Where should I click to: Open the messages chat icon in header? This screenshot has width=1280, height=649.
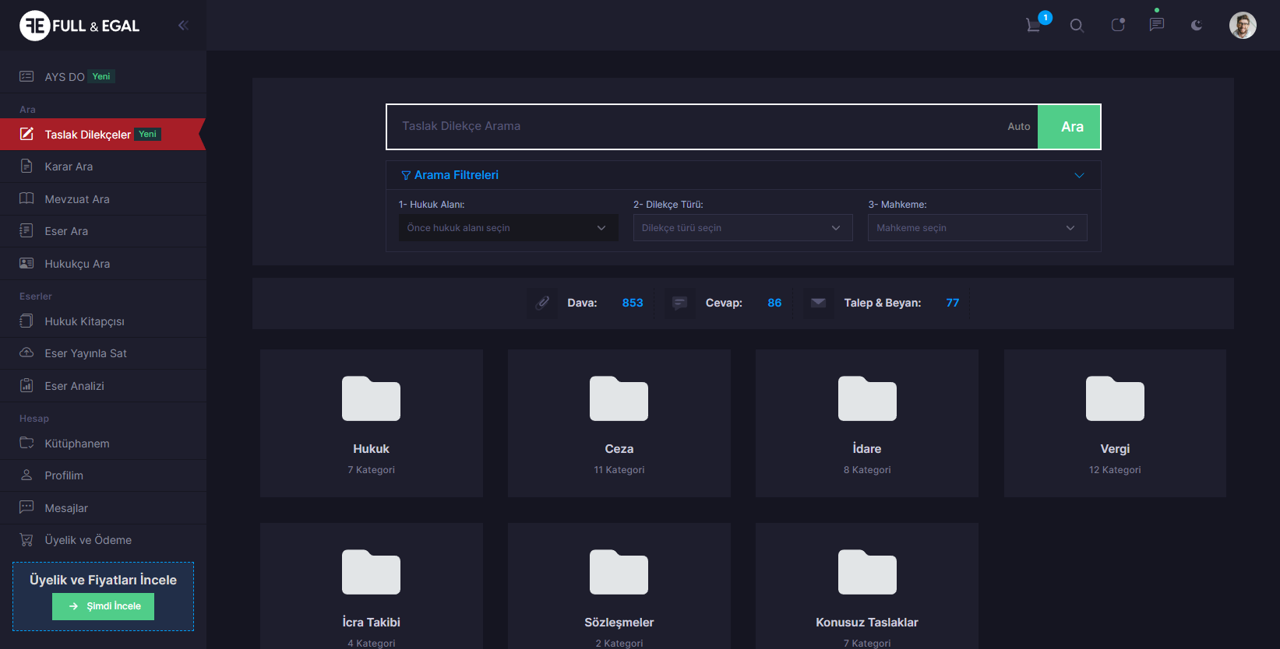1157,25
